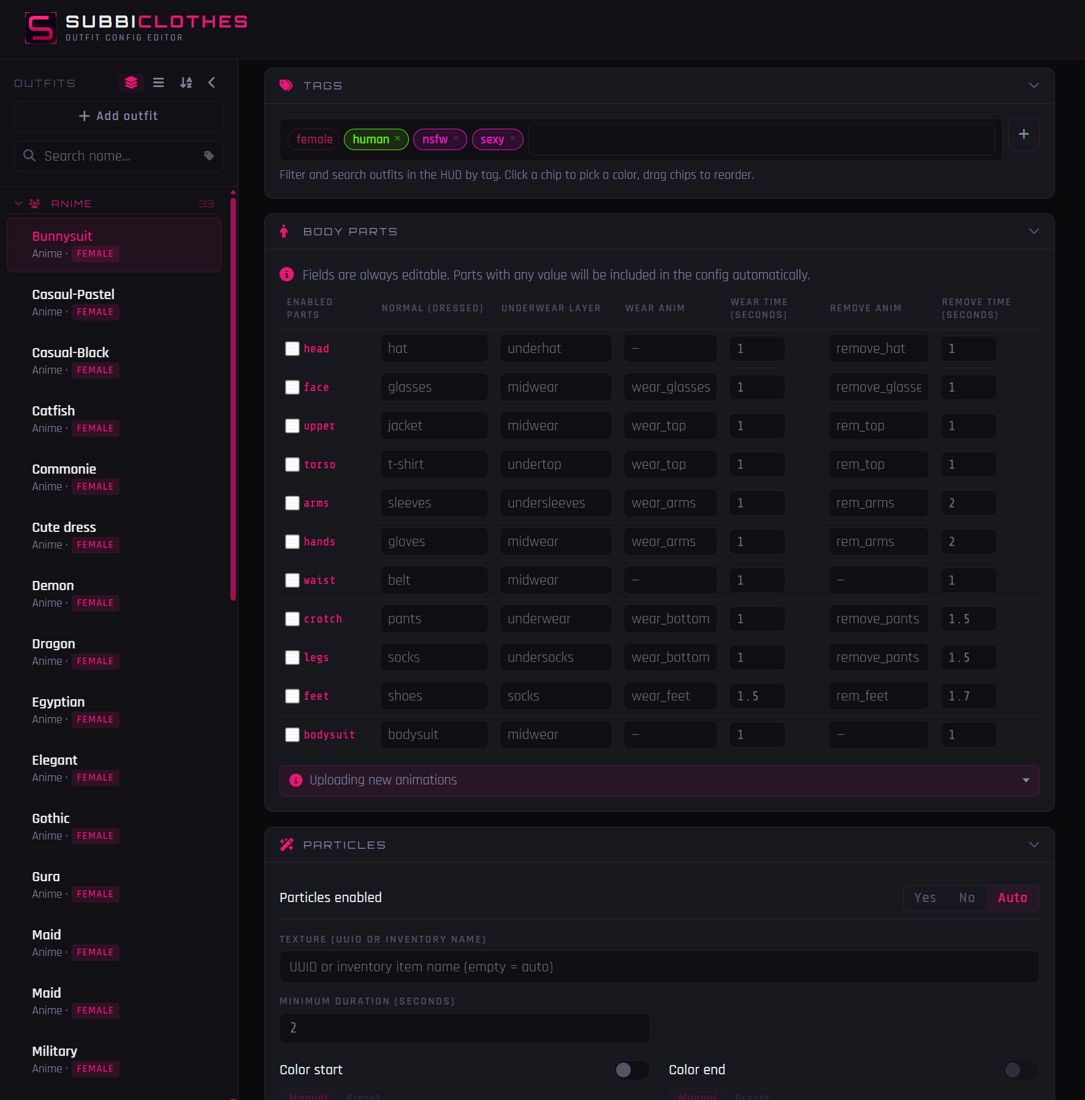Pick a color for human chip
Viewport: 1085px width, 1100px height.
pyautogui.click(x=370, y=139)
